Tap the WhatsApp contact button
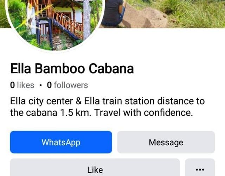This screenshot has height=176, width=225. (x=61, y=142)
